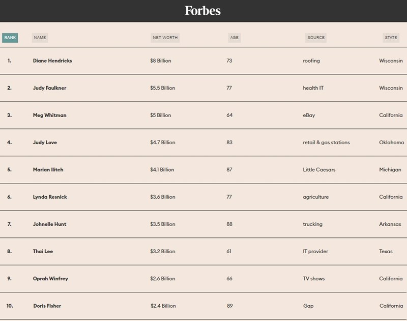Click the Oklahoma state cell
407x321 pixels.
[x=391, y=143]
